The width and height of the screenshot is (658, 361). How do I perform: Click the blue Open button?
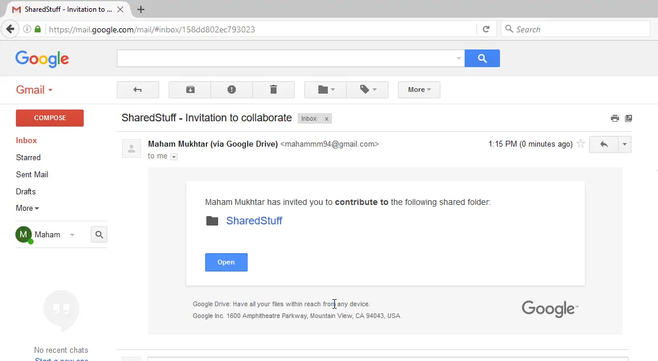pos(226,262)
